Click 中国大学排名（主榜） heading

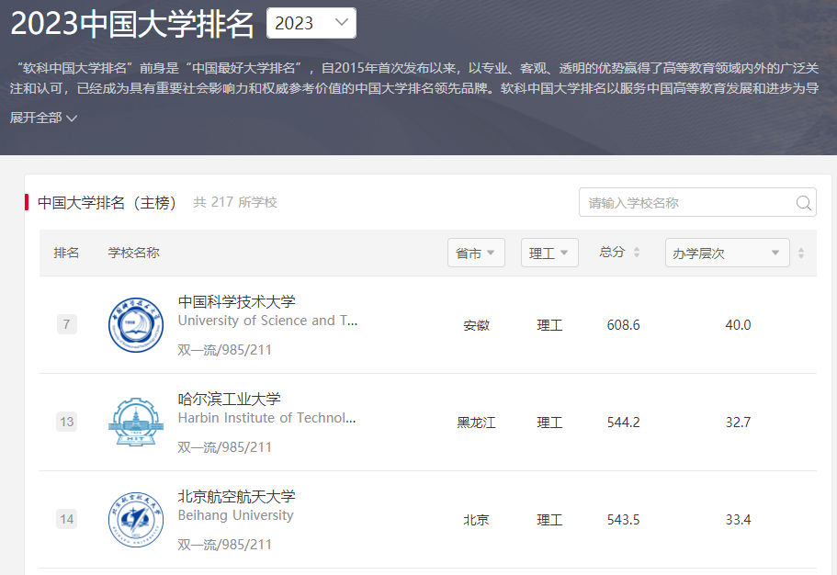(x=107, y=202)
